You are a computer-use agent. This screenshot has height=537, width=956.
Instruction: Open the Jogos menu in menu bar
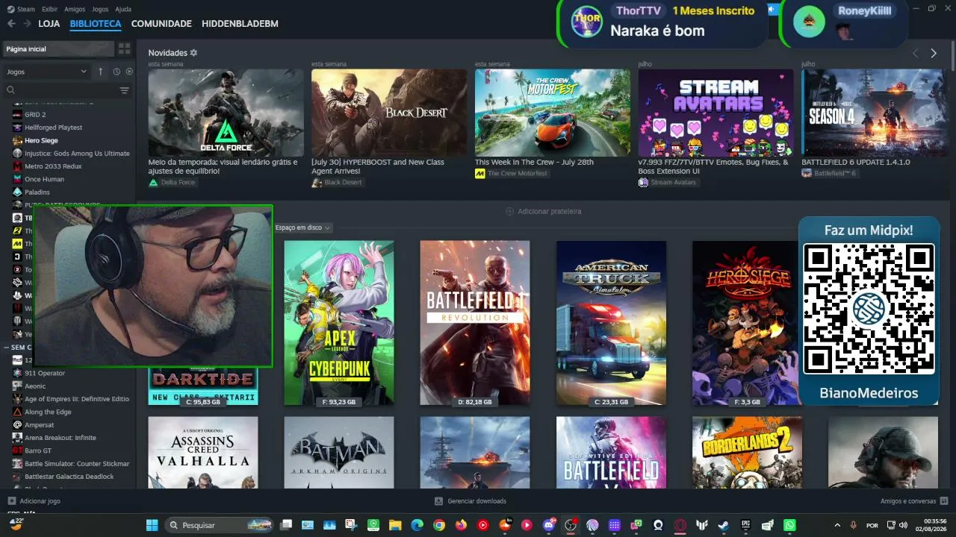pyautogui.click(x=100, y=9)
